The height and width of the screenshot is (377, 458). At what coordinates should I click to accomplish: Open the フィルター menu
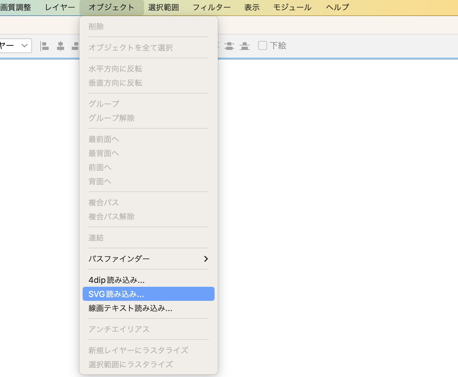[211, 7]
